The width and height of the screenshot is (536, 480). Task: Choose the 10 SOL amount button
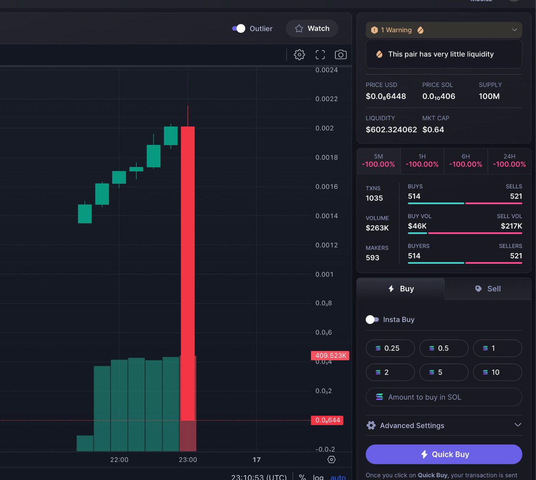point(498,372)
